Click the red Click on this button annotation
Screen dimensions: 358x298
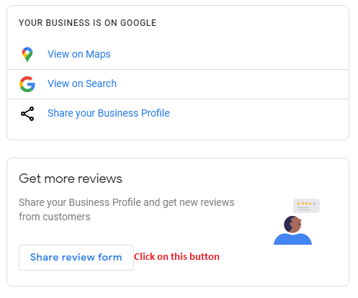176,257
